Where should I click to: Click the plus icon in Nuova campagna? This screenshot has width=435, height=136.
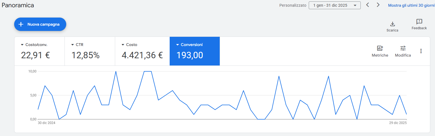click(21, 24)
